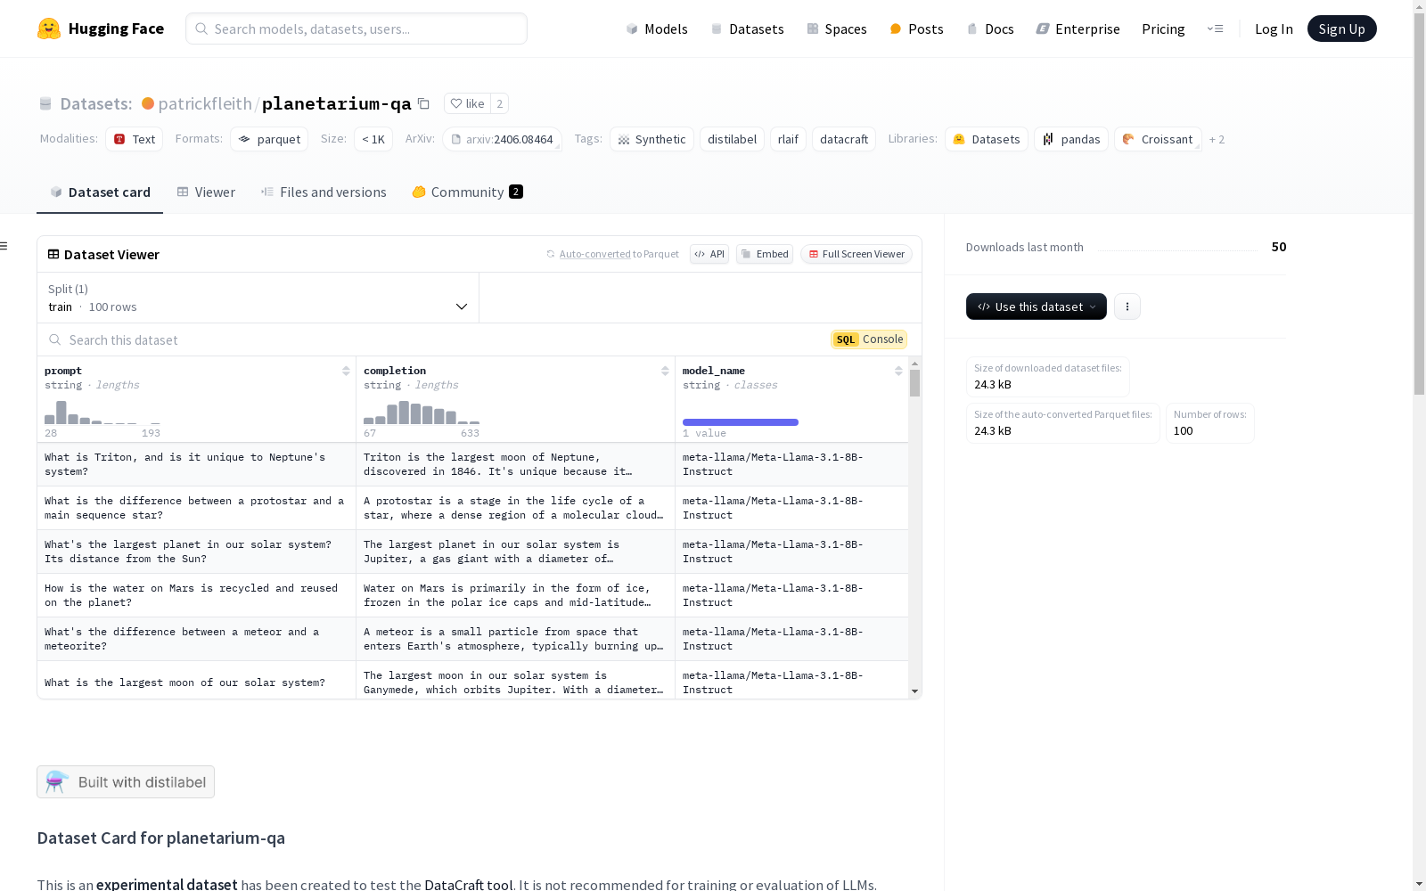Click Log In
The width and height of the screenshot is (1426, 891).
coord(1274,29)
